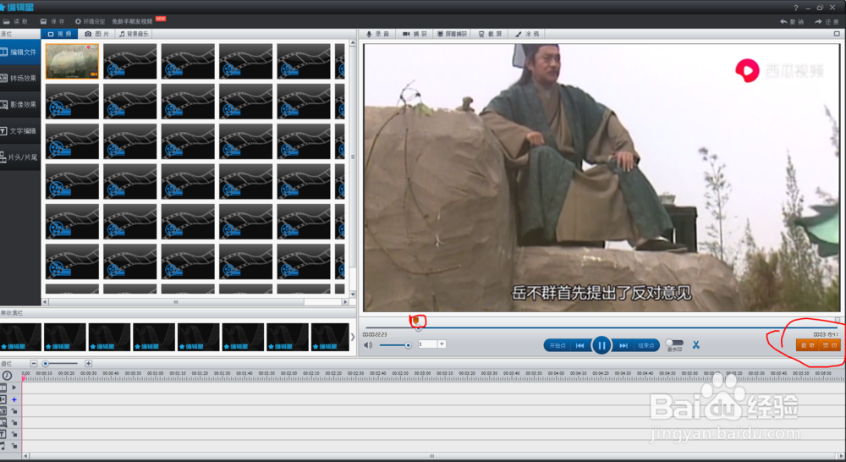Set the 结束点 end point
The image size is (846, 462).
645,345
